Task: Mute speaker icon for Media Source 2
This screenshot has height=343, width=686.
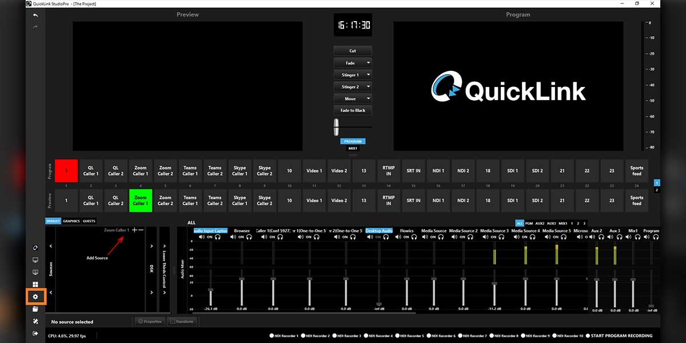Action: point(456,237)
